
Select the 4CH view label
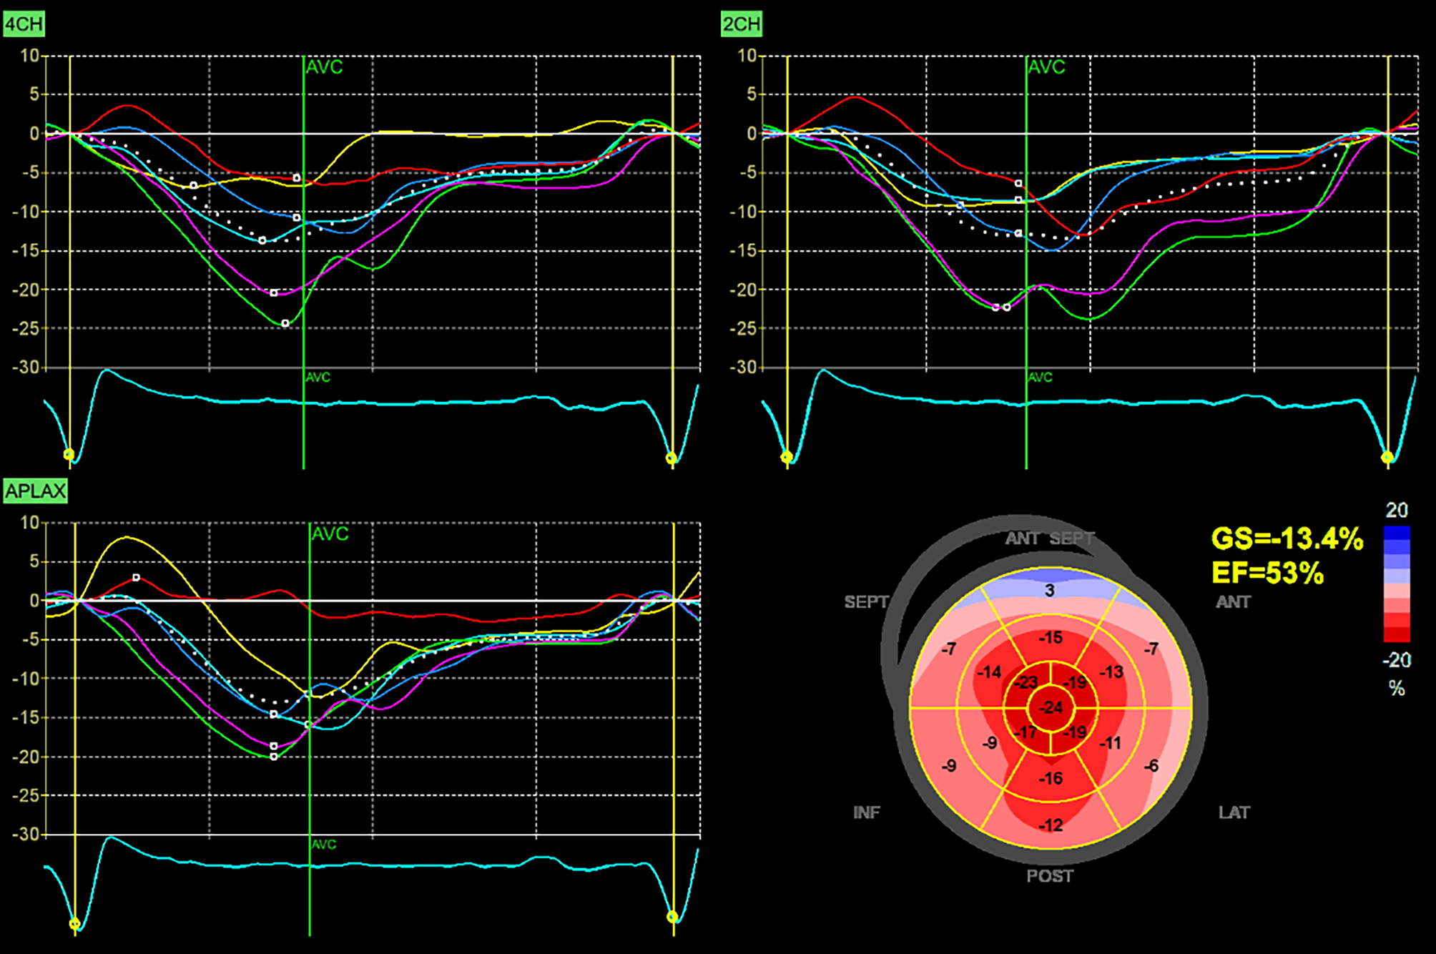24,24
